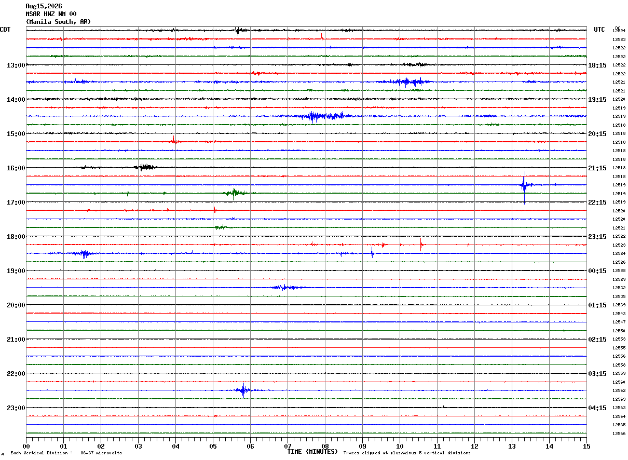Select the 23:00 CDT time label

(16, 408)
